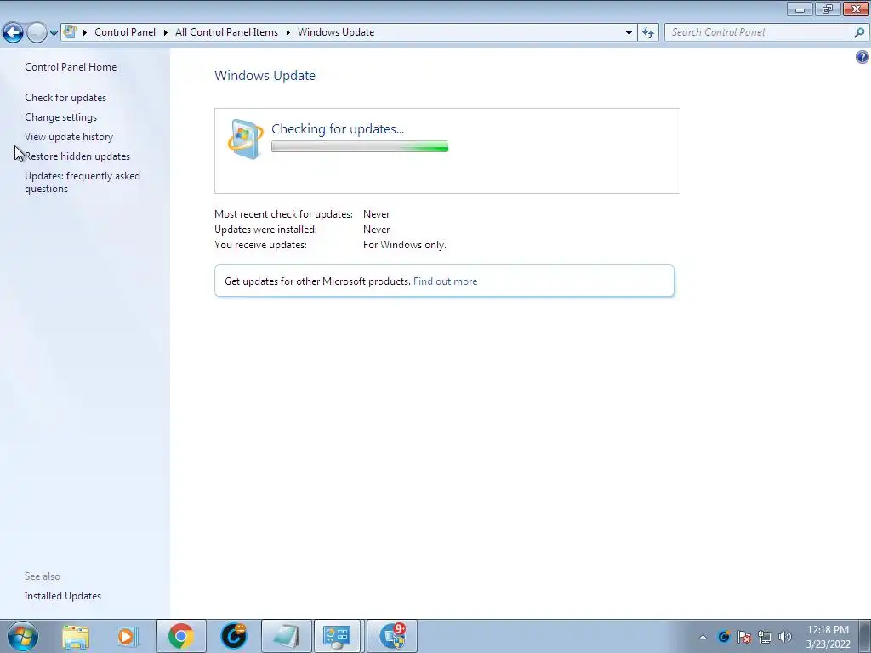Open Google Chrome from the taskbar
Image resolution: width=871 pixels, height=653 pixels.
point(180,636)
